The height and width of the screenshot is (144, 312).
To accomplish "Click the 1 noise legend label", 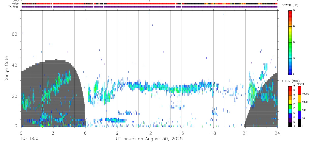I will click(302, 126).
